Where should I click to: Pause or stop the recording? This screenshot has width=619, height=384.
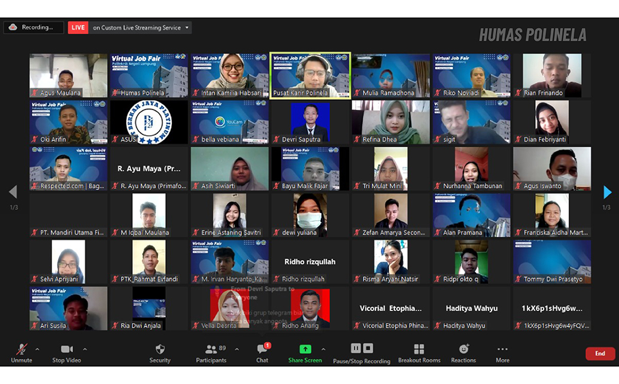click(362, 349)
